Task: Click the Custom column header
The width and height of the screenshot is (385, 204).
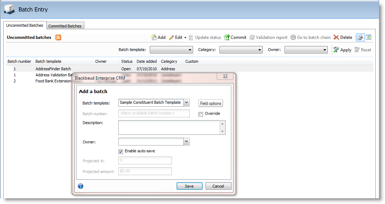Action: pos(192,61)
